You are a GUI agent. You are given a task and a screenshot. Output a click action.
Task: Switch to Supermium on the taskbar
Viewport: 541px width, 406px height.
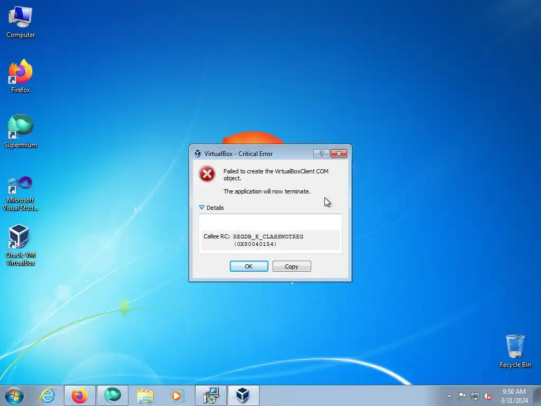coord(112,395)
